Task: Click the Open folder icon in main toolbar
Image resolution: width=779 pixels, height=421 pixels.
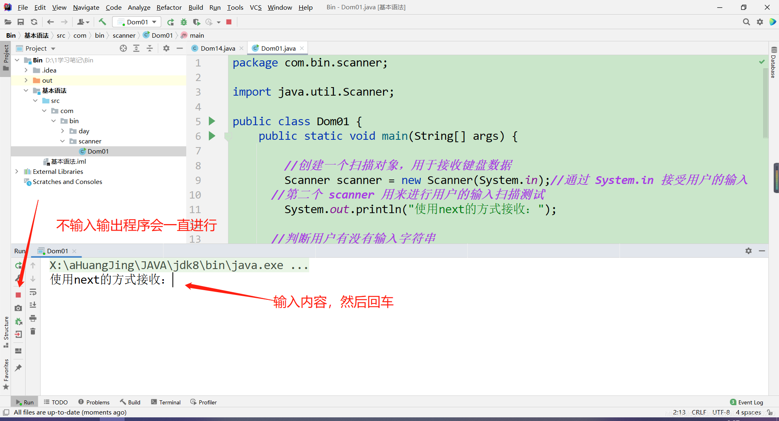Action: pyautogui.click(x=8, y=22)
